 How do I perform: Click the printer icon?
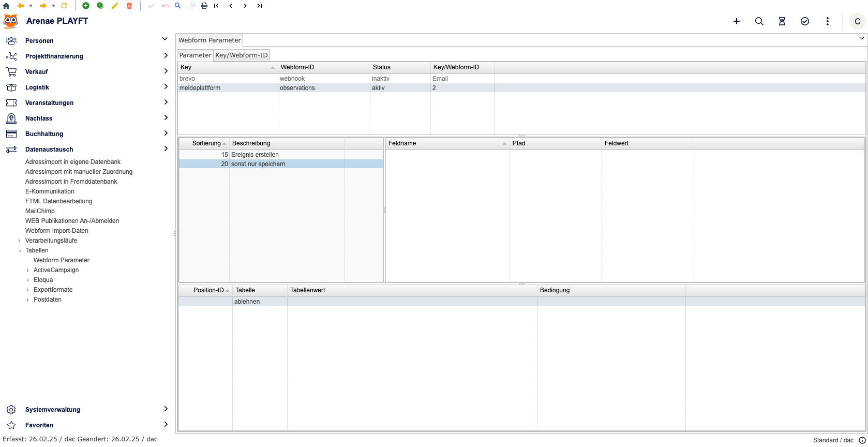pyautogui.click(x=204, y=6)
